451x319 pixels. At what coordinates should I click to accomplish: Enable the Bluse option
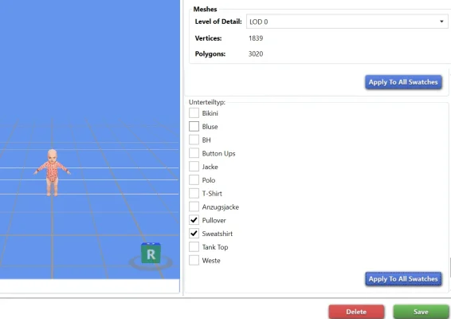(194, 126)
